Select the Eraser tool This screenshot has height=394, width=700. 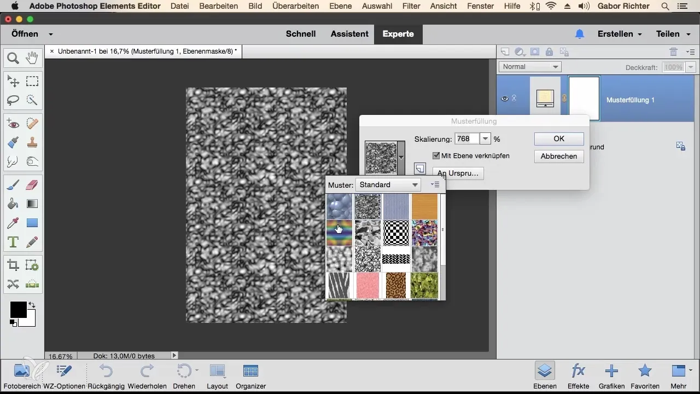pos(32,185)
